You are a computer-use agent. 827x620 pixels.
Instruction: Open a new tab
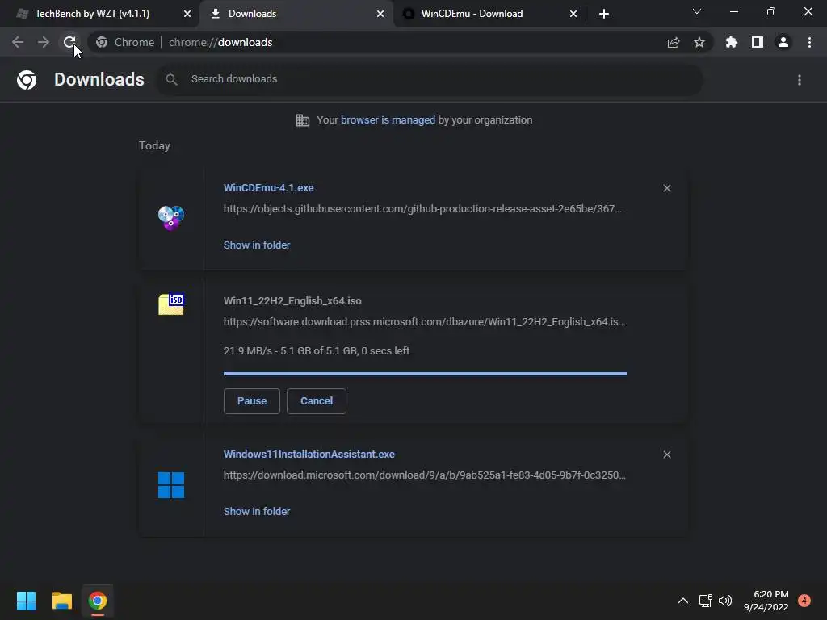coord(604,14)
